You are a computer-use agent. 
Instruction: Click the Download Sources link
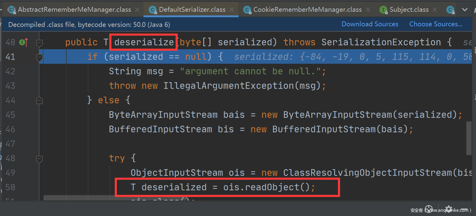[x=370, y=24]
